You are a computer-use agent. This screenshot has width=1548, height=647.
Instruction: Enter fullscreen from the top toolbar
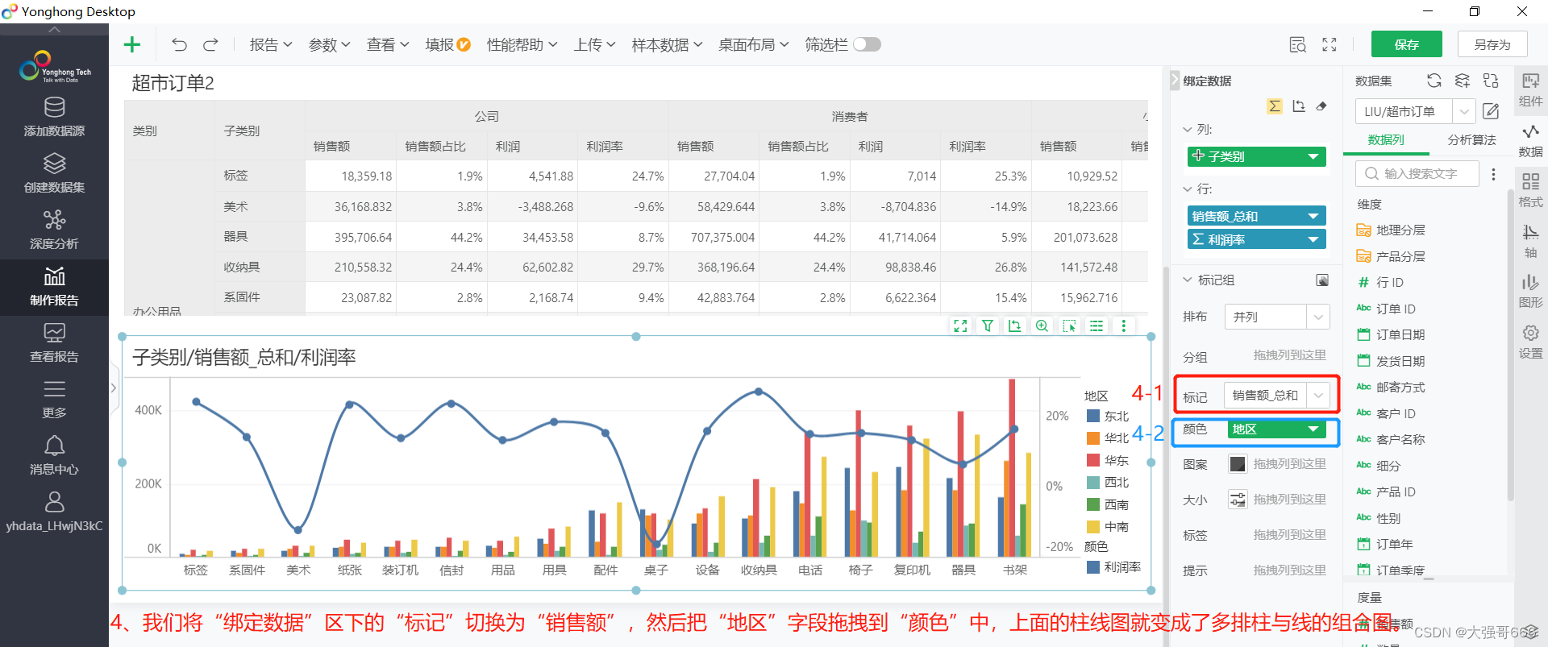[x=1330, y=44]
